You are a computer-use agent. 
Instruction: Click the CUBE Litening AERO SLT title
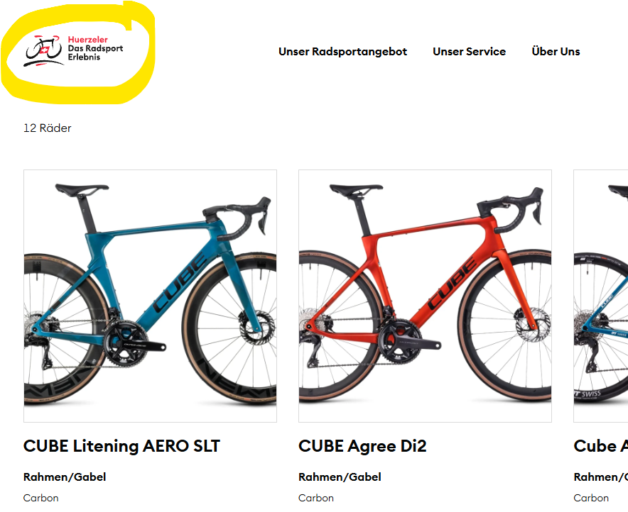coord(121,446)
